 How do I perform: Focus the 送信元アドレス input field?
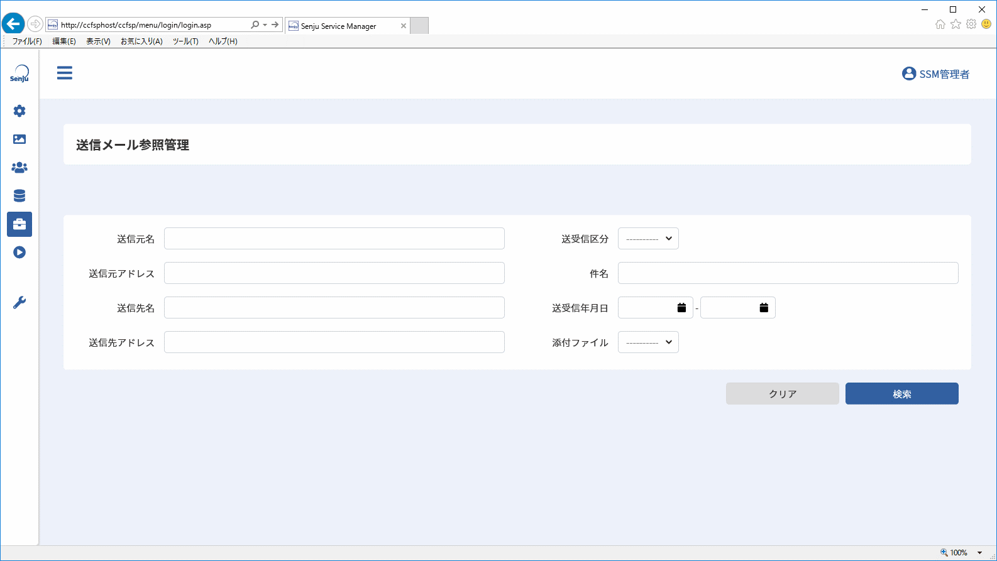click(x=334, y=273)
